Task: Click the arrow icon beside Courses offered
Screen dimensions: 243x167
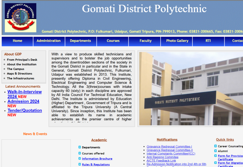Action: [x=80, y=153]
